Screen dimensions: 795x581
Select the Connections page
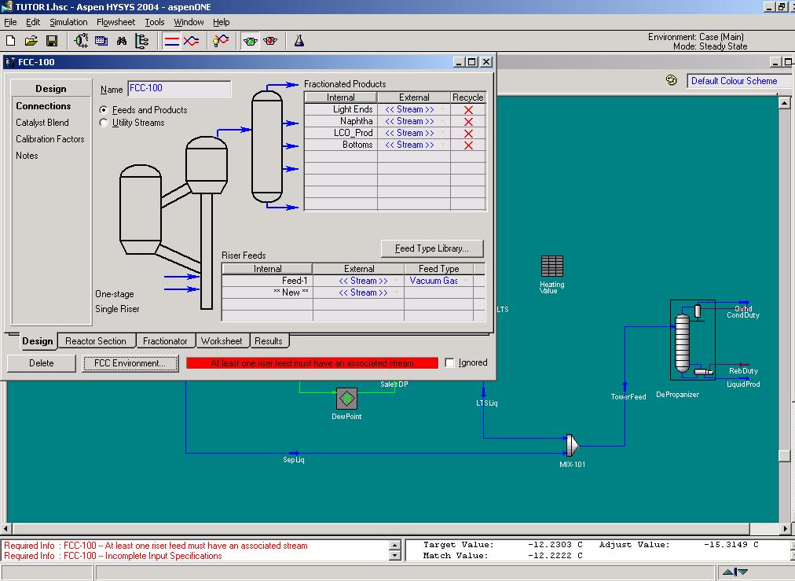pyautogui.click(x=43, y=105)
